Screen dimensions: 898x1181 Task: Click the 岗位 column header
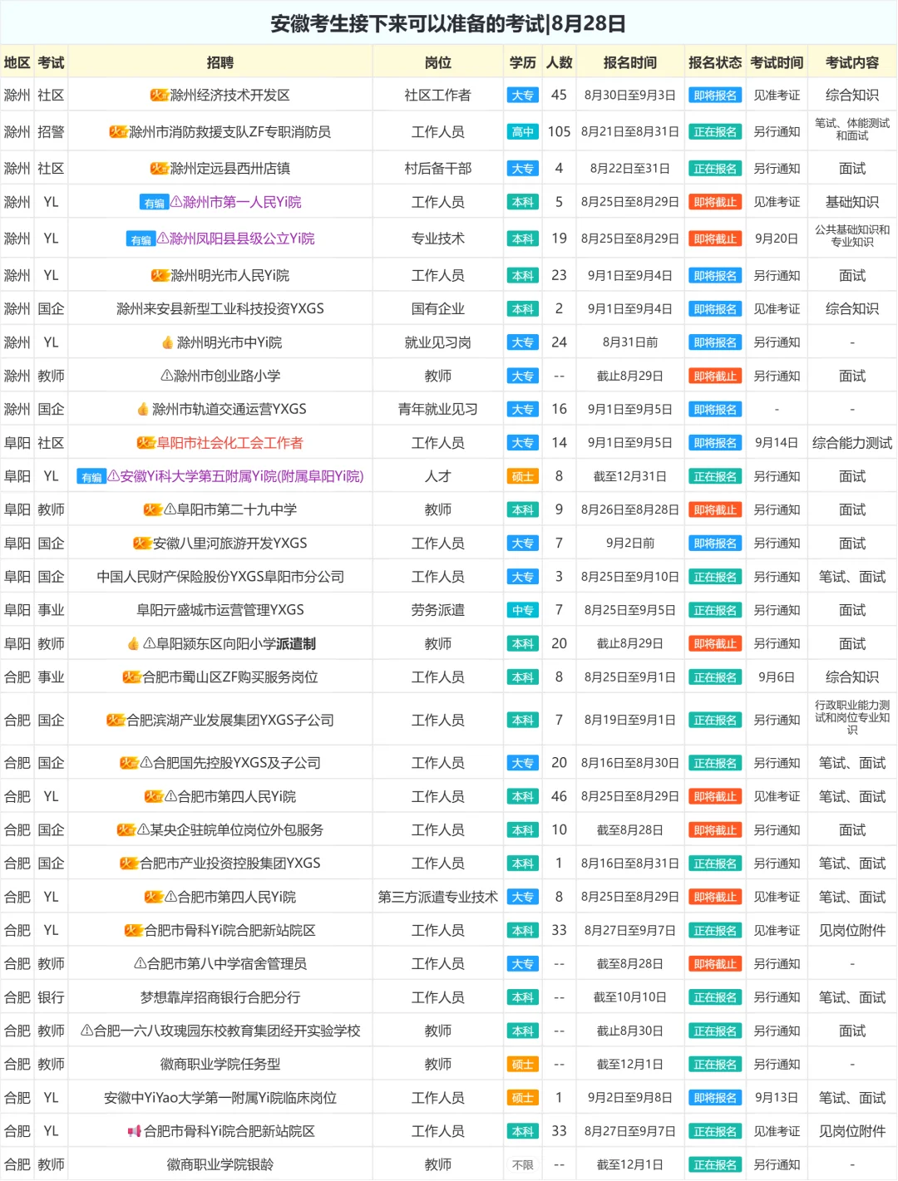438,62
